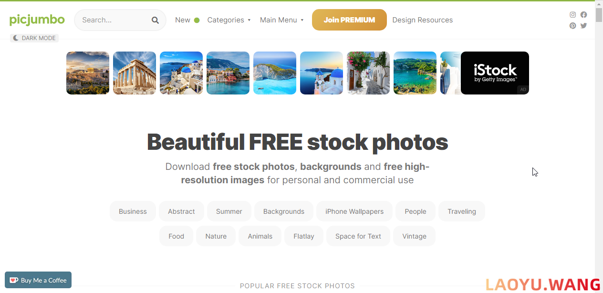
Task: Click into the Search field
Action: (114, 20)
